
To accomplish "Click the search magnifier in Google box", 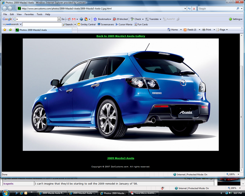I will click(238, 9).
